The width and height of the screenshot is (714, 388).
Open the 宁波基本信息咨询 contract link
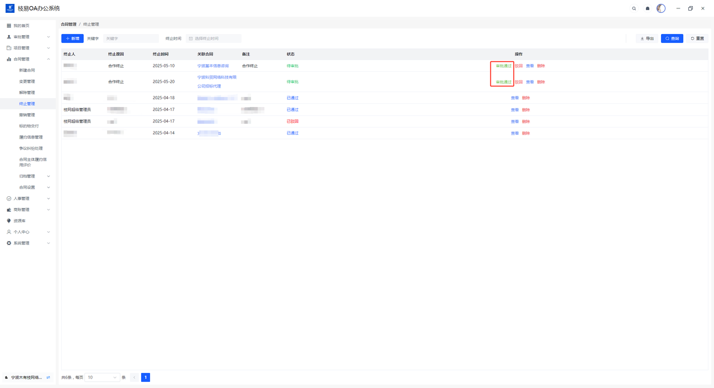click(213, 66)
